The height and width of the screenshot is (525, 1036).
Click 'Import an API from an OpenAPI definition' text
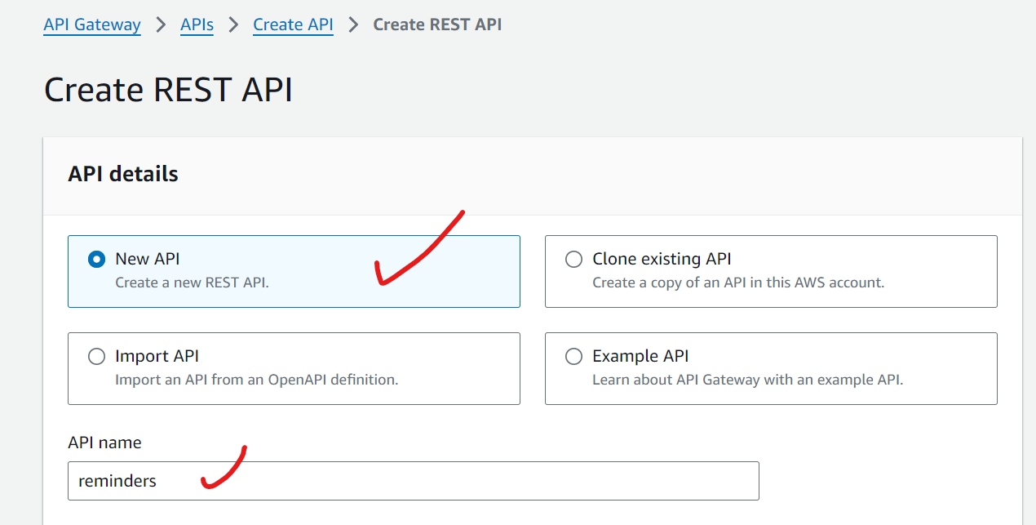(256, 380)
